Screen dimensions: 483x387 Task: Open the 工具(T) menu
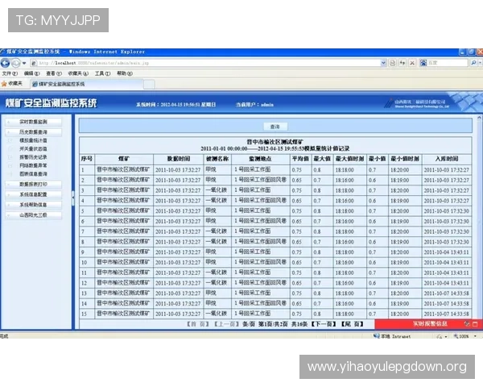[102, 73]
